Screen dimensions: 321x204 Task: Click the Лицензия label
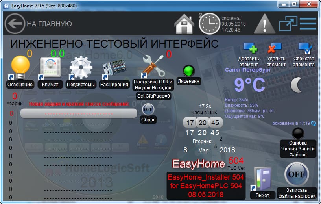pos(188,81)
